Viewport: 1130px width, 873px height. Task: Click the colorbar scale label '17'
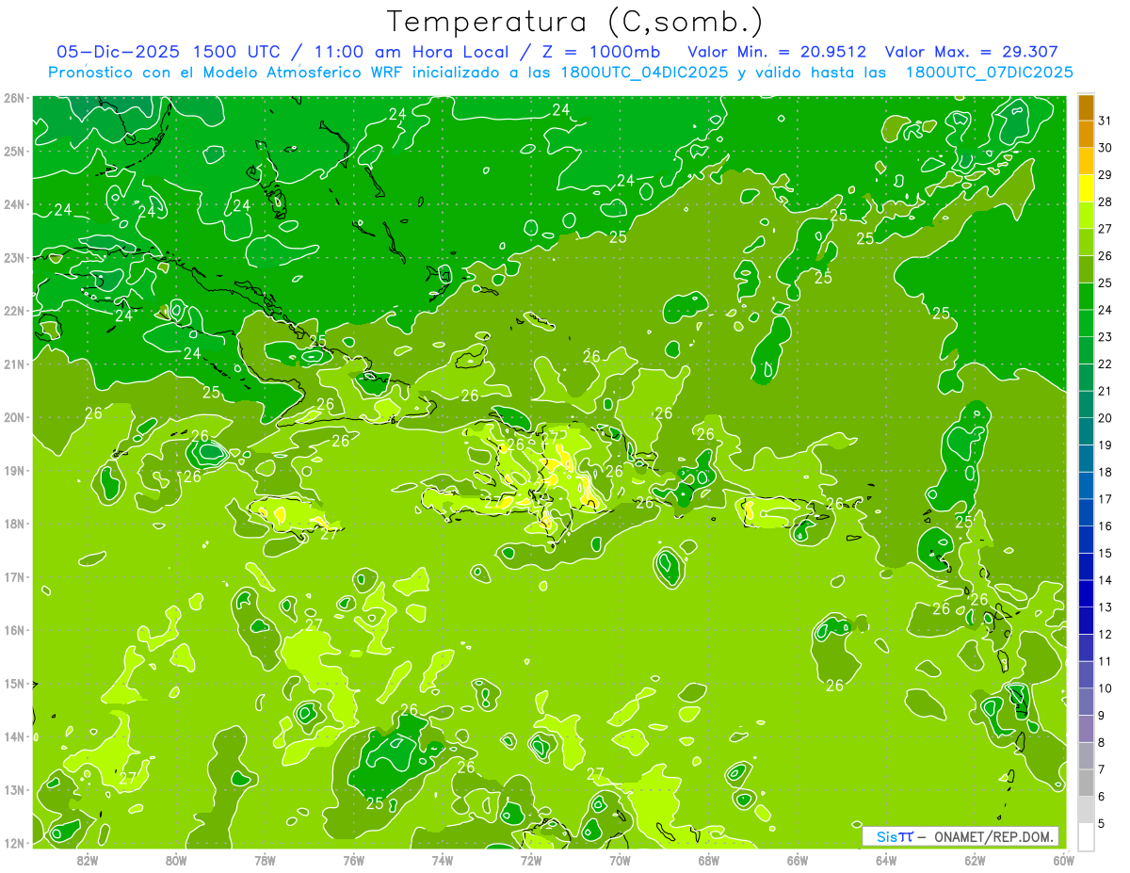pyautogui.click(x=1106, y=499)
